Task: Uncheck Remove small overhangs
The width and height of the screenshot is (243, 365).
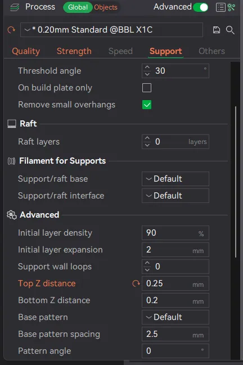Action: point(147,105)
